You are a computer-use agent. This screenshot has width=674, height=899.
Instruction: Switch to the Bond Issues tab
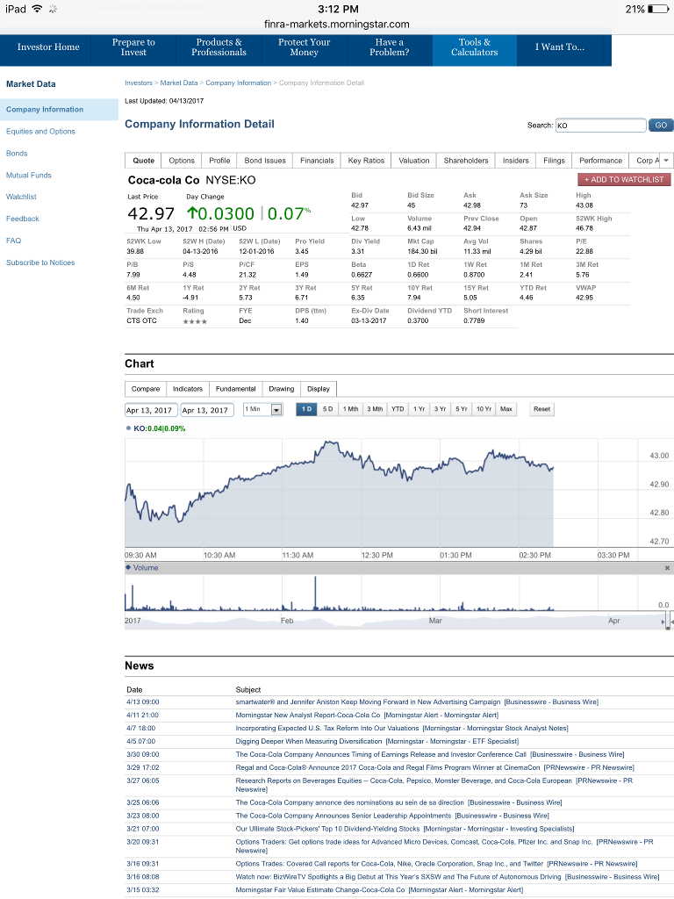[x=265, y=161]
